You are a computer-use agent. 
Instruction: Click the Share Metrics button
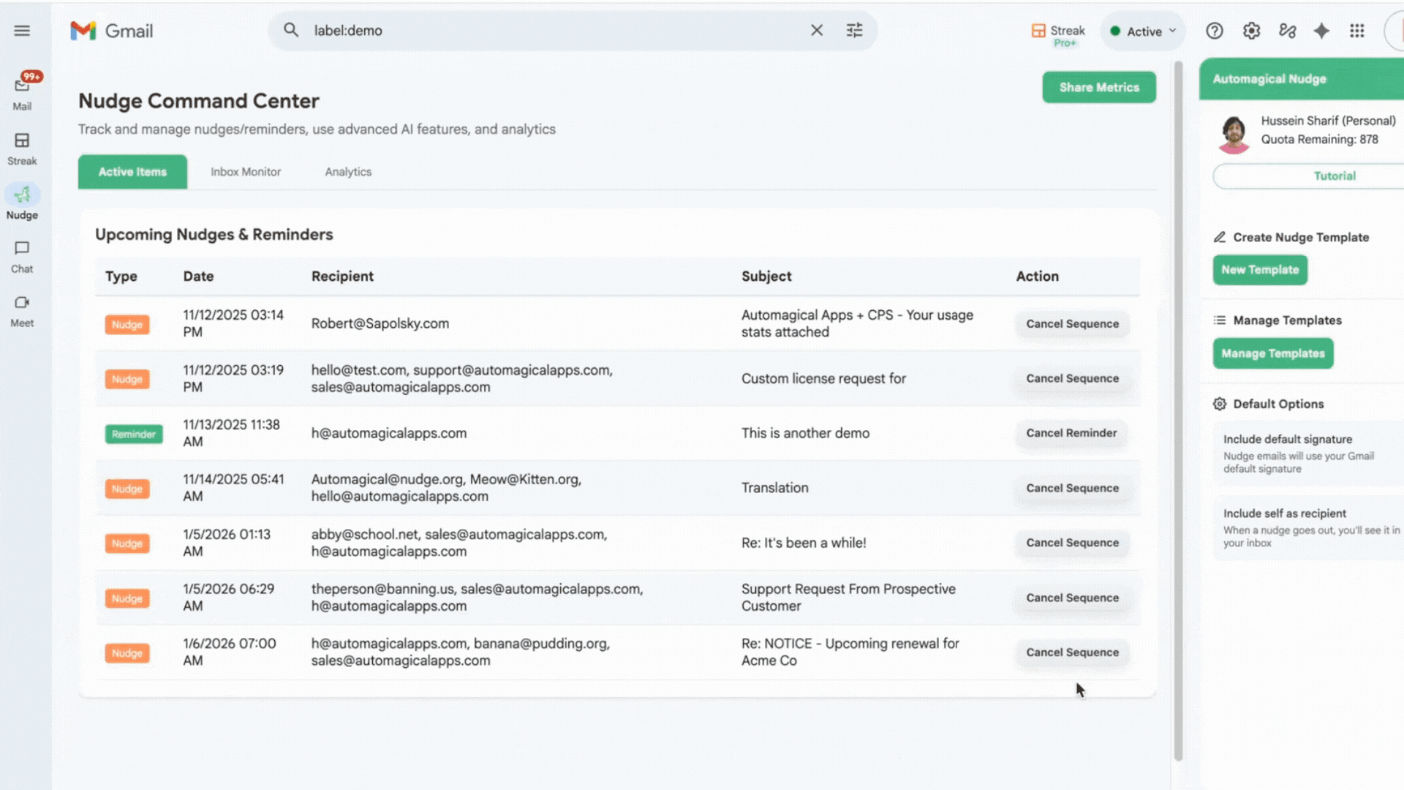coord(1099,86)
